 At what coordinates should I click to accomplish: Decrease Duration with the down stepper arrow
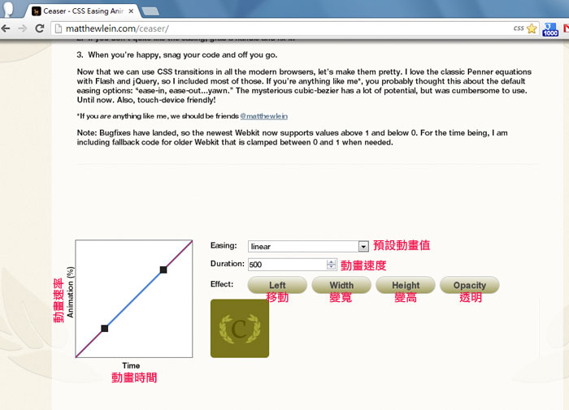coord(331,267)
